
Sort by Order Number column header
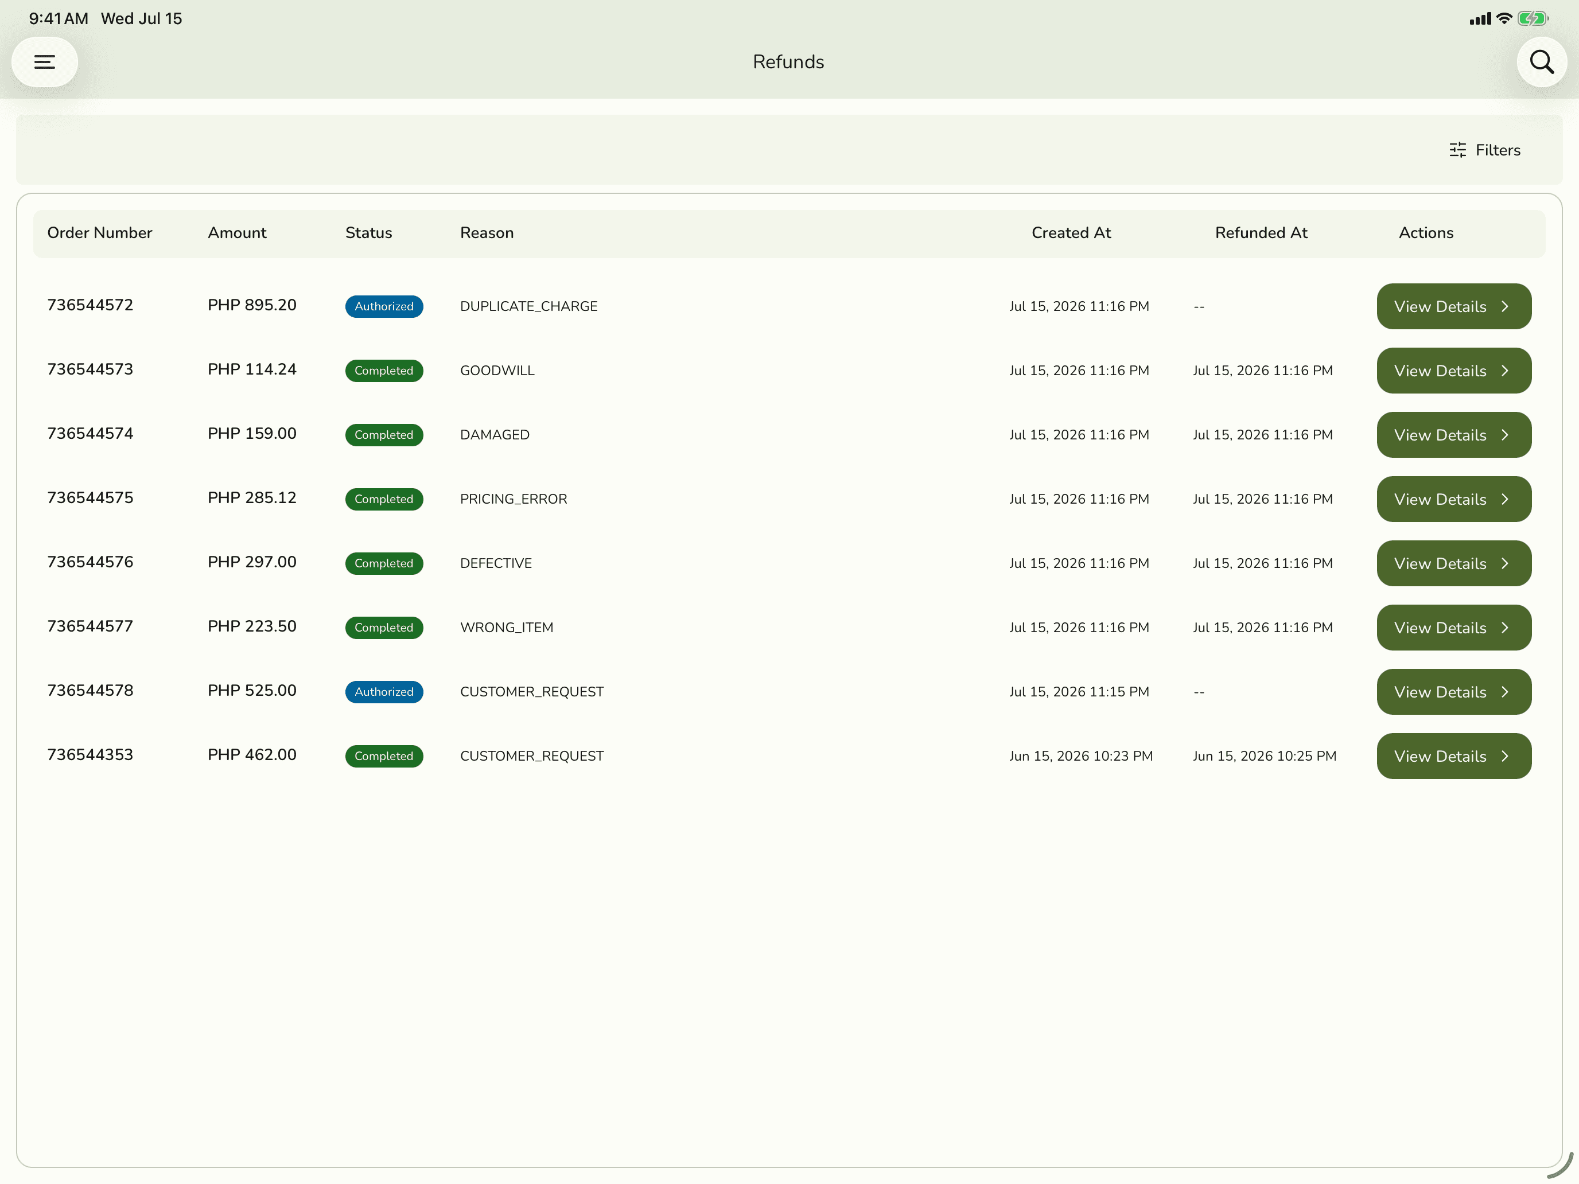coord(100,233)
